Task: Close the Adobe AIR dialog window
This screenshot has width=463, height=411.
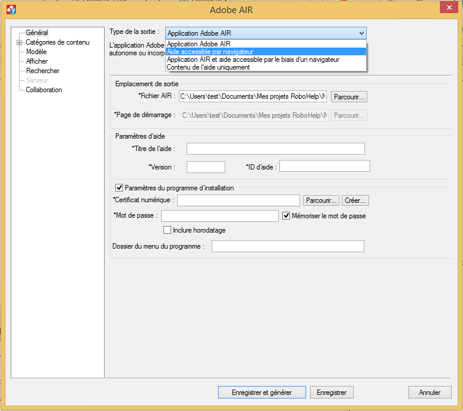Action: [x=448, y=8]
